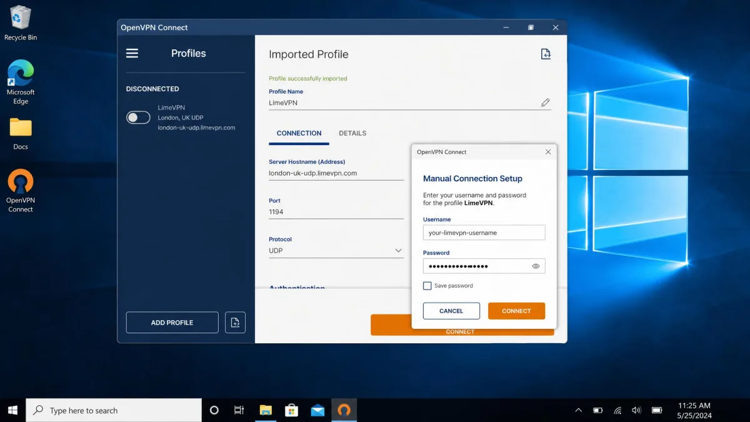
Task: Click CANCEL in the Manual Connection Setup dialog
Action: (x=451, y=311)
